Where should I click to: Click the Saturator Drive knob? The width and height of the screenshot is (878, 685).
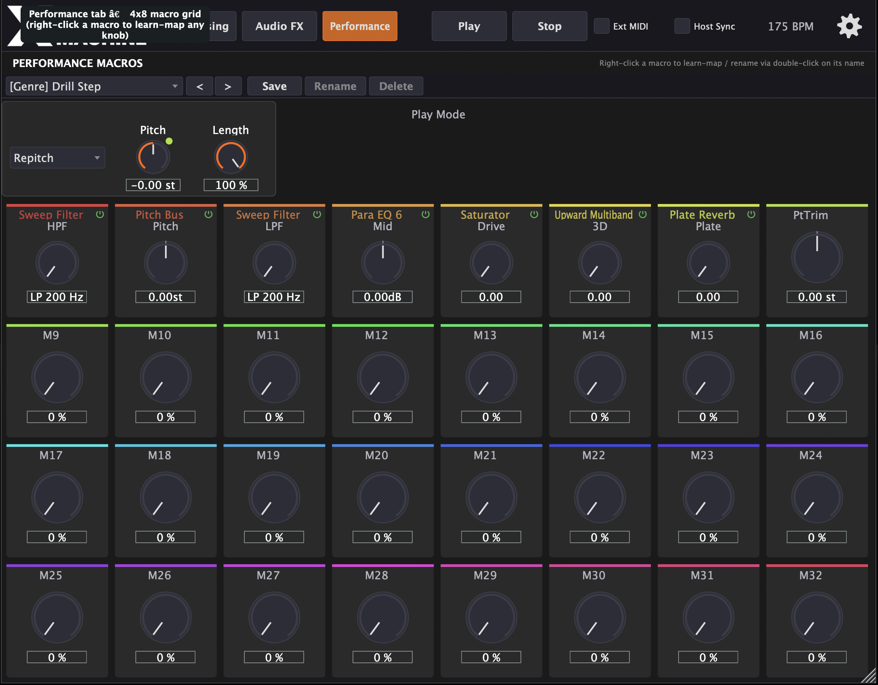(x=491, y=263)
